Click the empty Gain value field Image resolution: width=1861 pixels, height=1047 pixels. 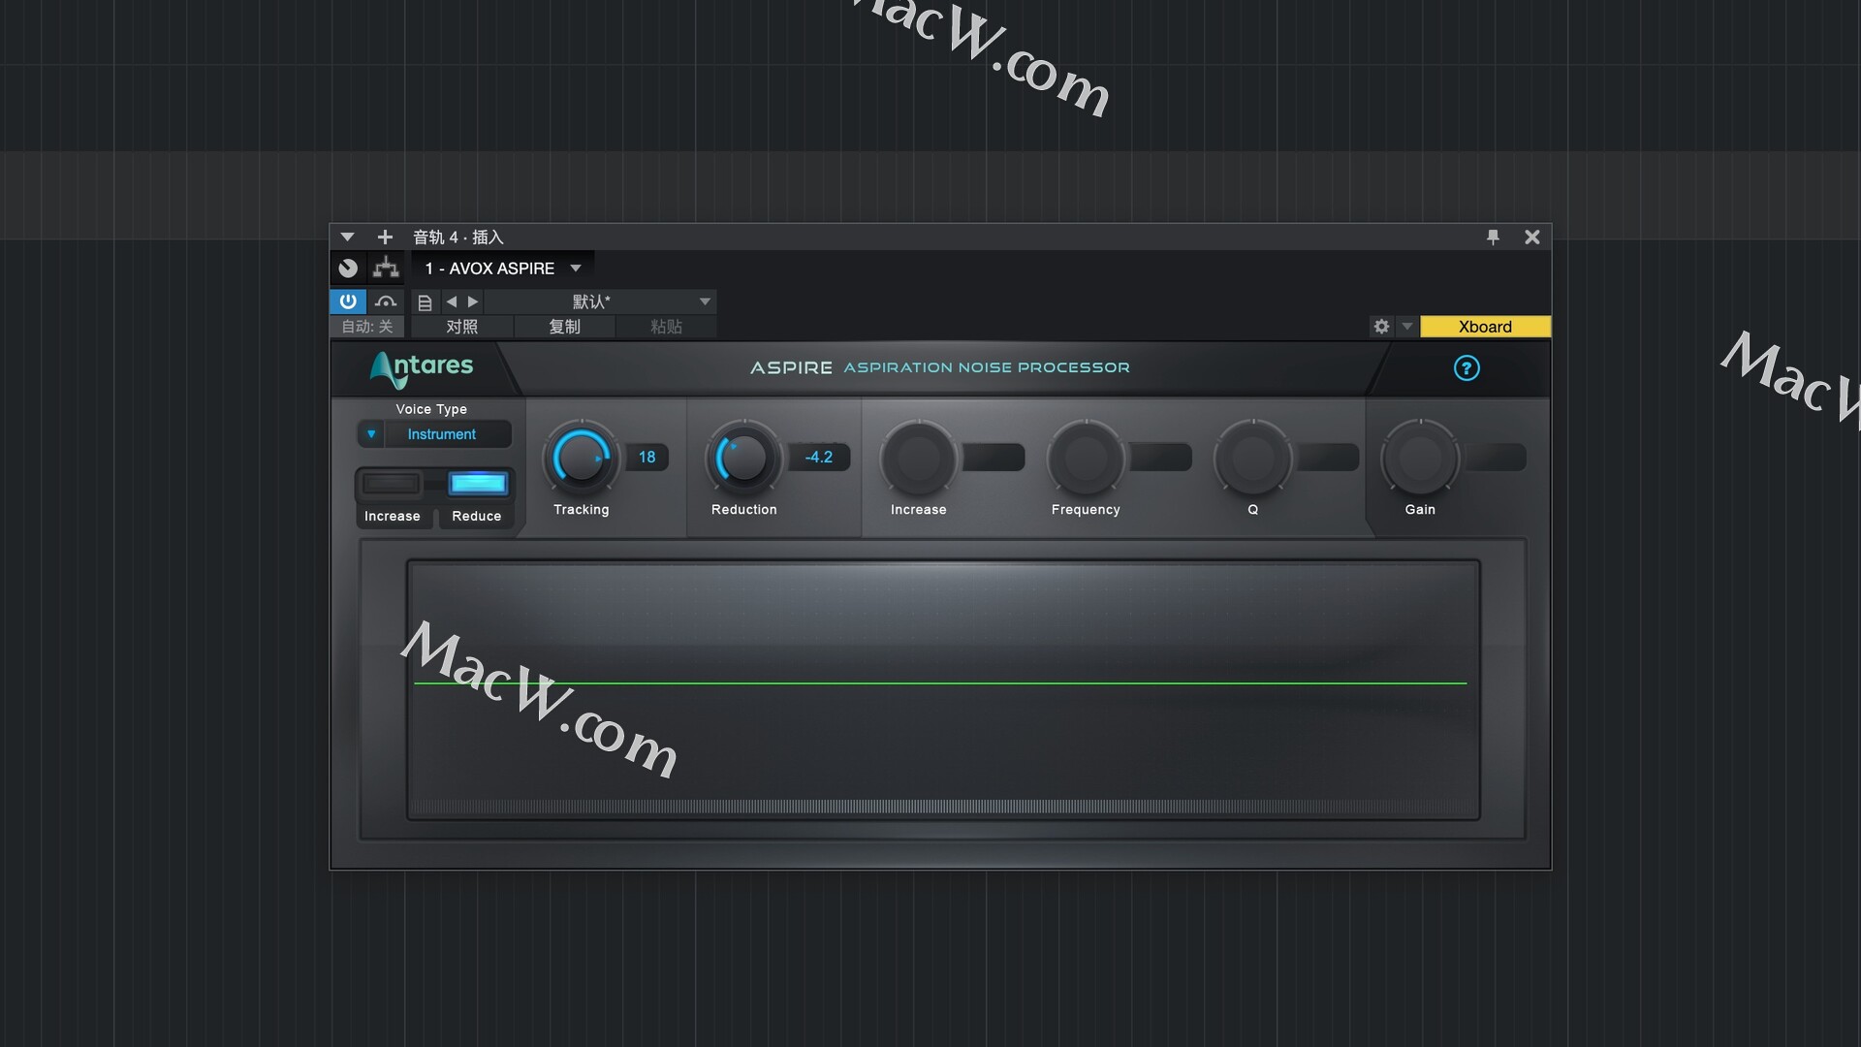tap(1496, 457)
